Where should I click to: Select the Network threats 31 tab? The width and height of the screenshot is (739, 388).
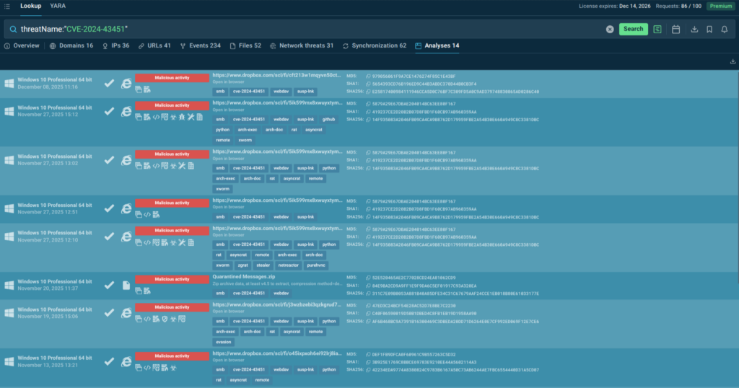click(x=301, y=45)
